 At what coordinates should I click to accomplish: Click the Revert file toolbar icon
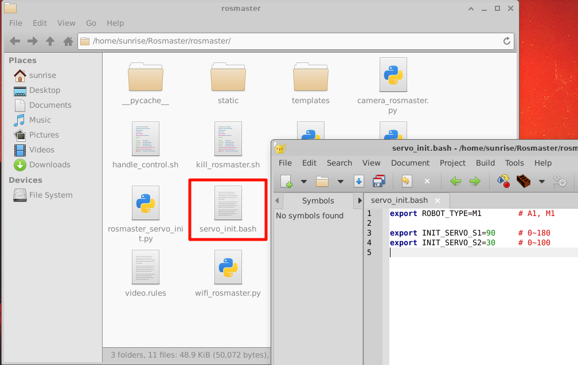pyautogui.click(x=407, y=182)
